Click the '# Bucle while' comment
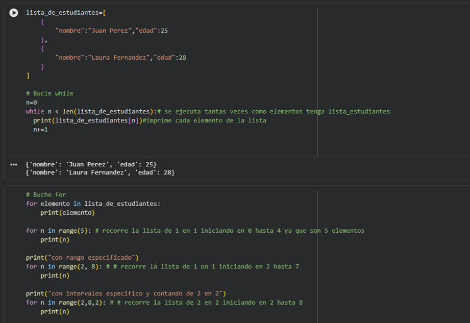Screen dimensions: 470x323 point(50,93)
